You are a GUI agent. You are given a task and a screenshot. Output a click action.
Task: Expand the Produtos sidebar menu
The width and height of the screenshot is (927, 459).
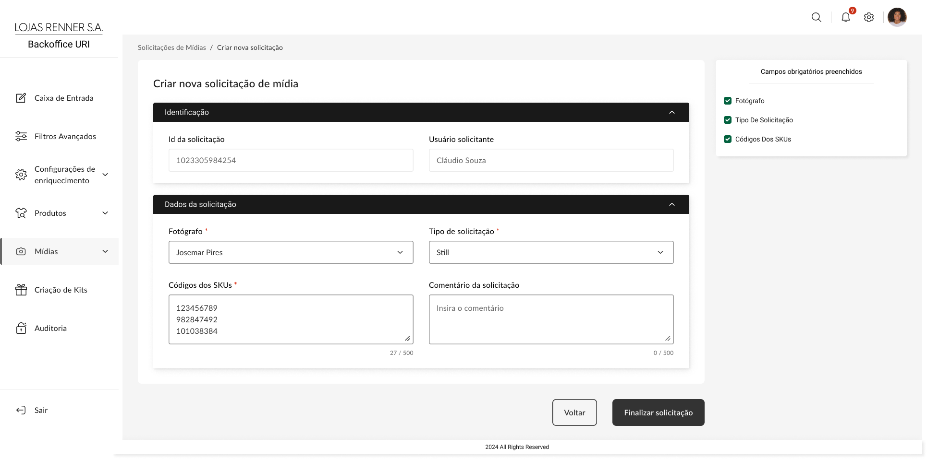tap(105, 213)
